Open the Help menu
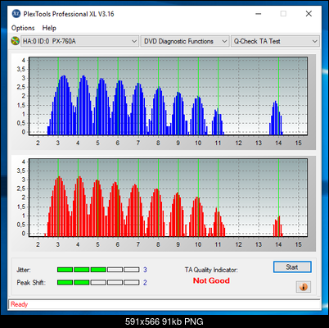The height and width of the screenshot is (328, 329). pyautogui.click(x=49, y=28)
